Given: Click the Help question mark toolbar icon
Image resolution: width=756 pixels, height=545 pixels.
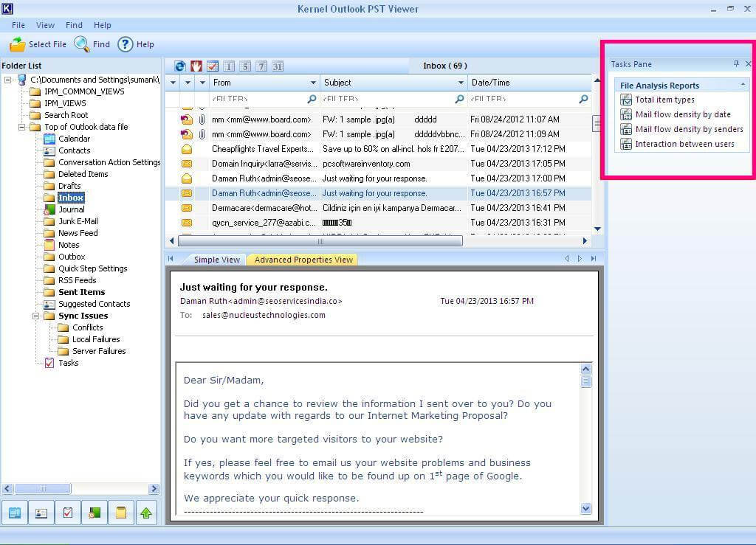Looking at the screenshot, I should coord(125,44).
